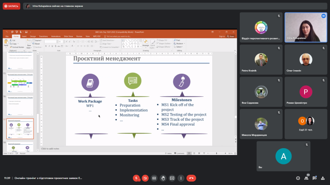Switch to the Animations tab

tap(56, 36)
